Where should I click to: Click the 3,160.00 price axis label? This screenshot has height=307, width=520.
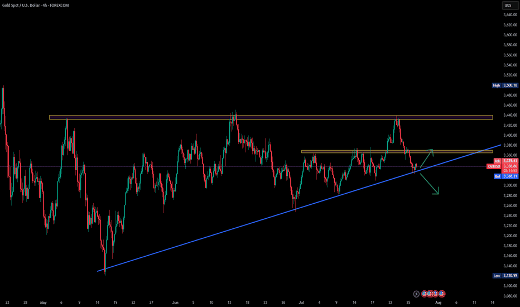(x=510, y=256)
